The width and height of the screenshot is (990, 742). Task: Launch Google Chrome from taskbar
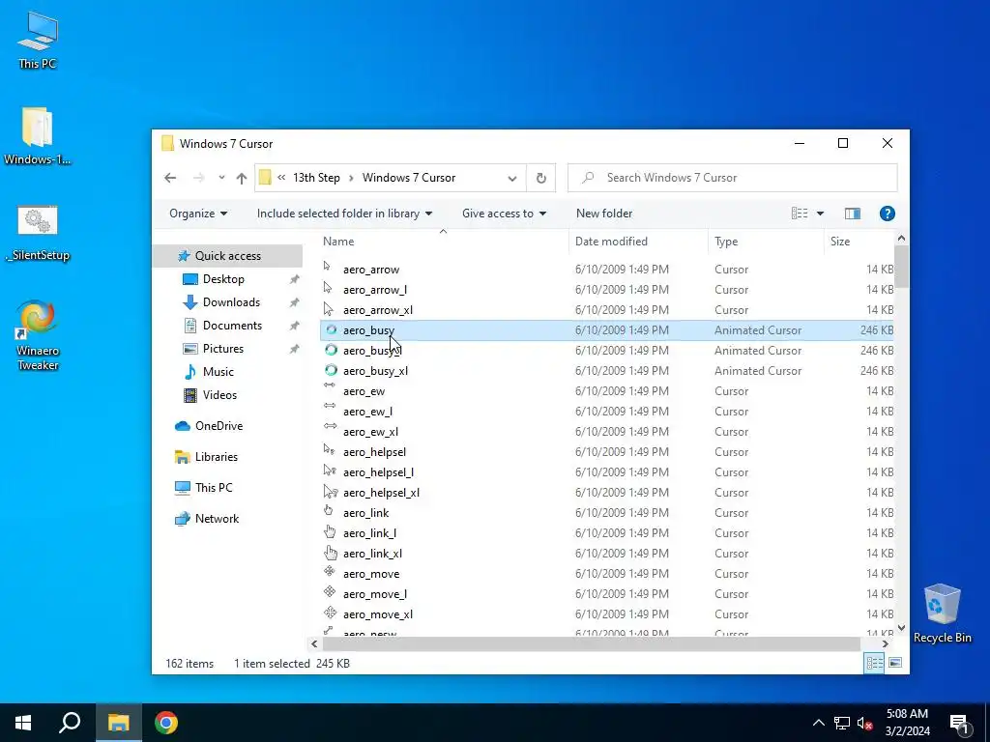pos(166,723)
